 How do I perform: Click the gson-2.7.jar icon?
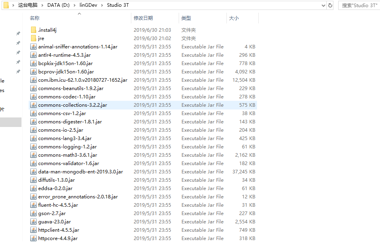point(33,213)
